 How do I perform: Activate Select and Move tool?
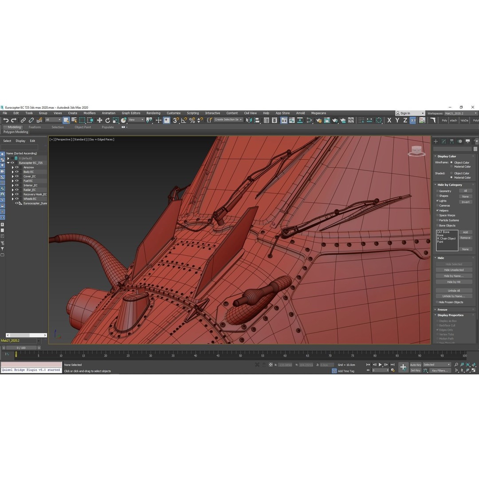click(100, 120)
